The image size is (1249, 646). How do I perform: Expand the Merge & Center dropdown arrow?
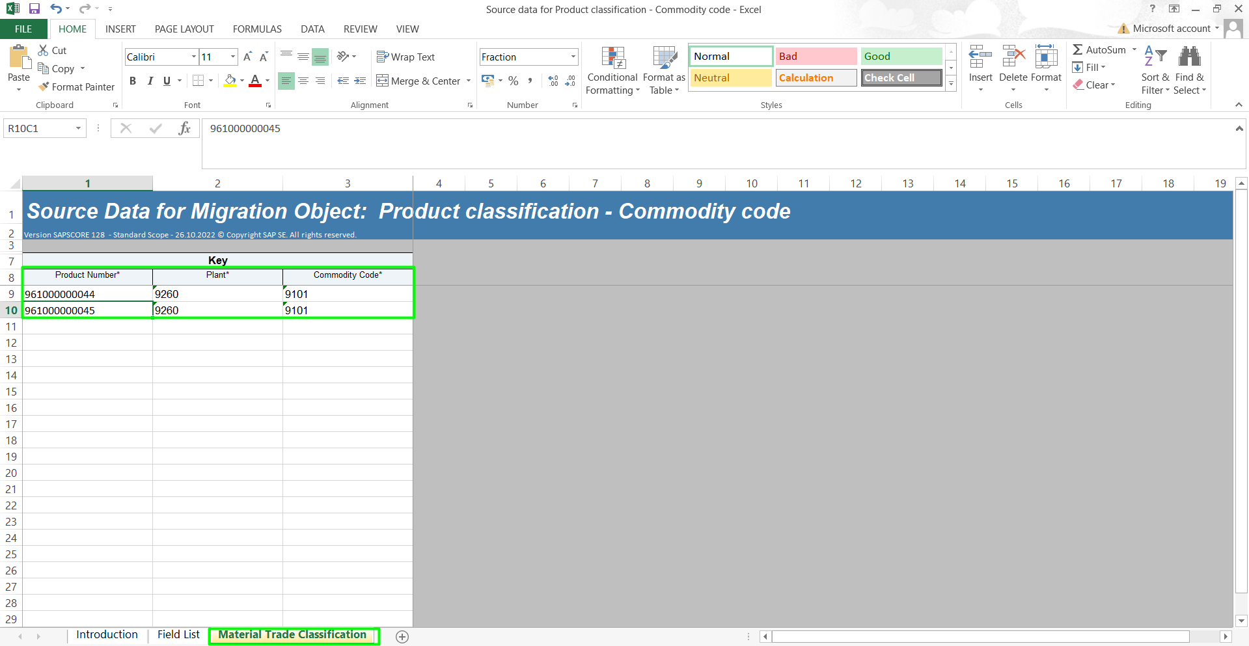coord(469,81)
